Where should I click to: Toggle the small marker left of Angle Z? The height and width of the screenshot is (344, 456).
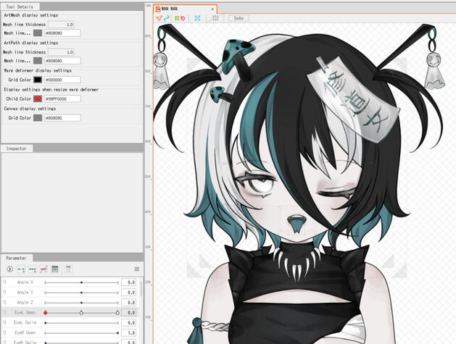(4, 303)
